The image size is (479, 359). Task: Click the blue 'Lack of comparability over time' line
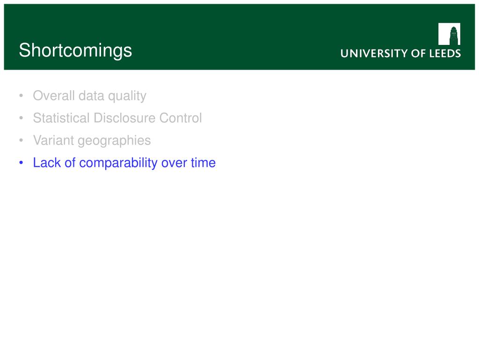(124, 163)
